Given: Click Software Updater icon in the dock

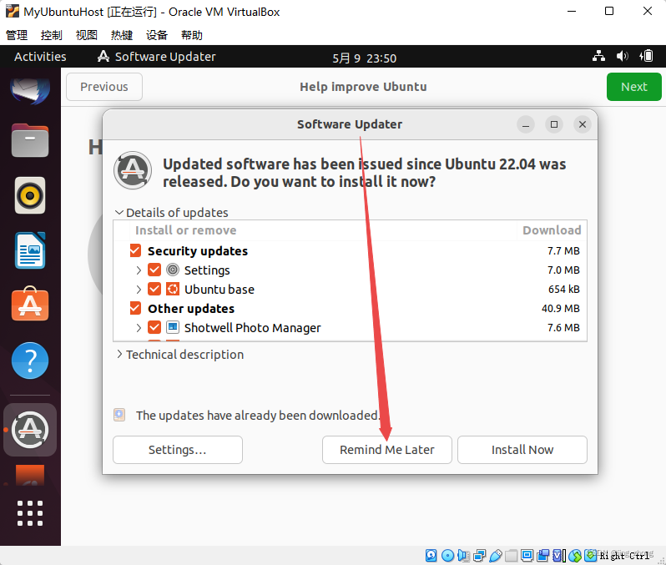Looking at the screenshot, I should [30, 430].
